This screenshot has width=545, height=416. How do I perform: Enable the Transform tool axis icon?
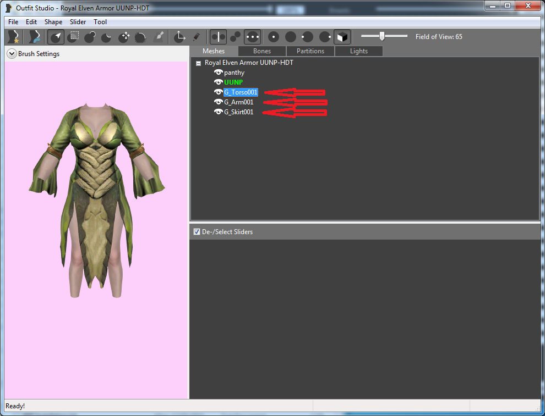(179, 37)
